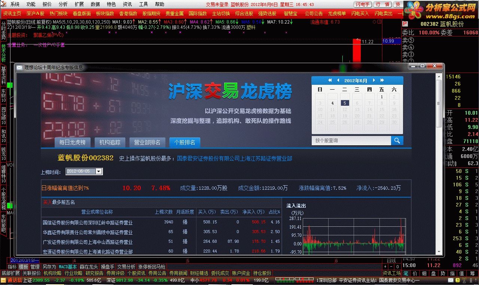The height and width of the screenshot is (285, 479).
Task: Select 指标 bottom tab
Action: point(12,267)
